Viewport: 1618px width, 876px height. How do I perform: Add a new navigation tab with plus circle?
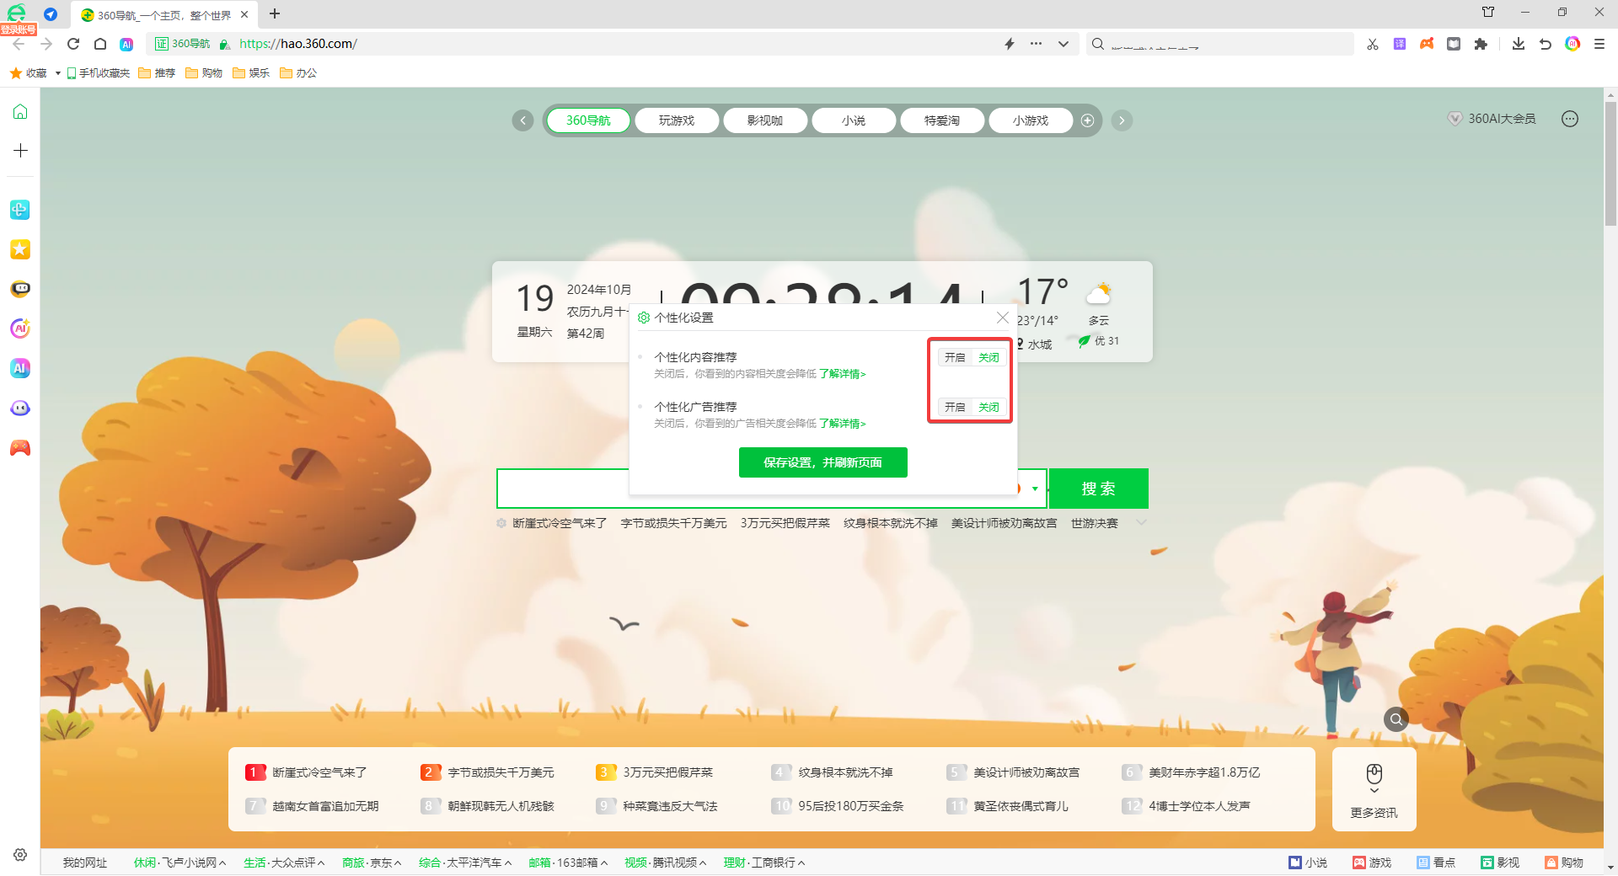1088,120
